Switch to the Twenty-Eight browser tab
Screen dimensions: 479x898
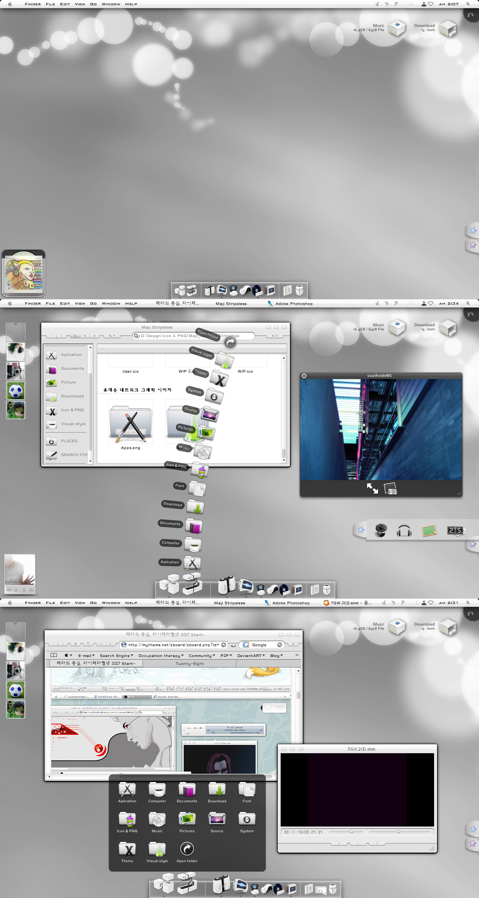click(x=190, y=663)
